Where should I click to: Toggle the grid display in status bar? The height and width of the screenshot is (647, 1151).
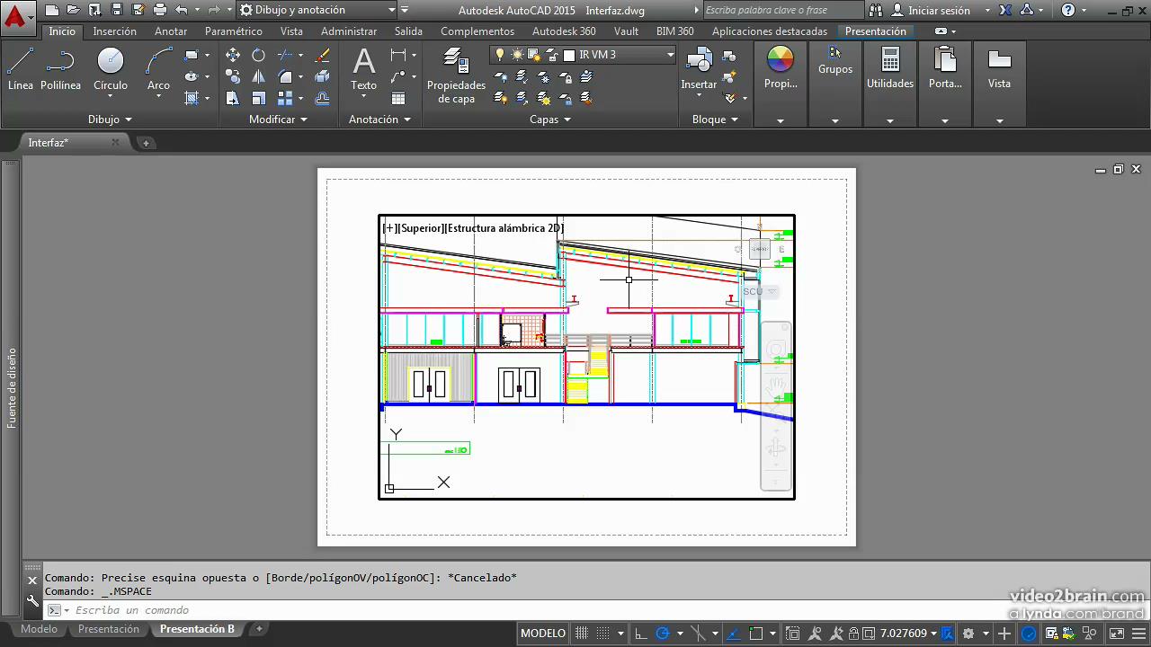[582, 634]
